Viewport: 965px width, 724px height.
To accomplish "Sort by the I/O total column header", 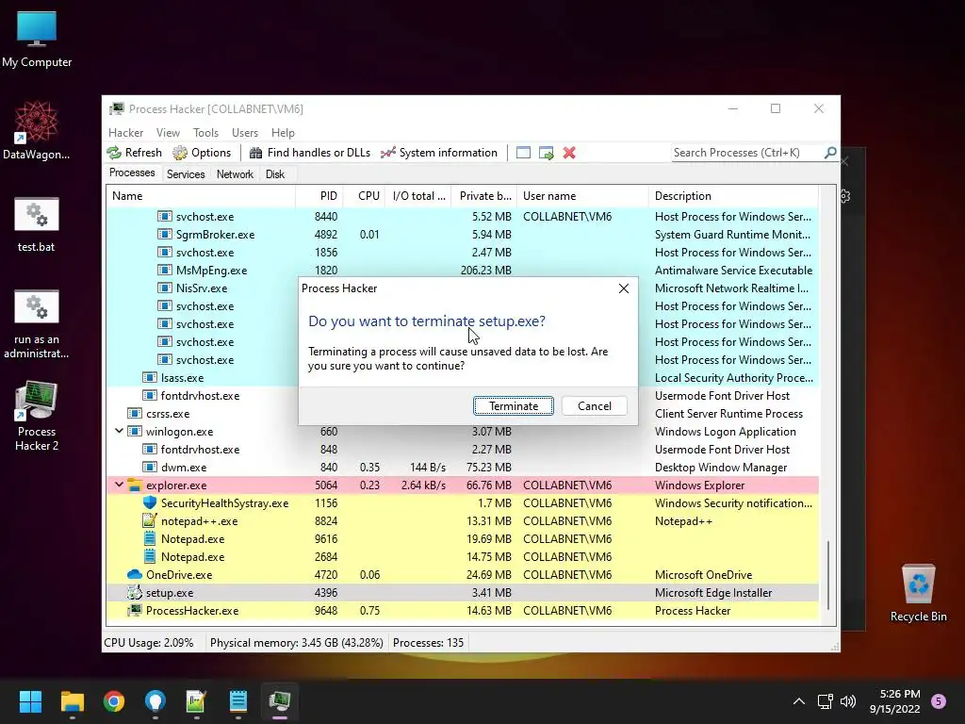I will tap(418, 196).
